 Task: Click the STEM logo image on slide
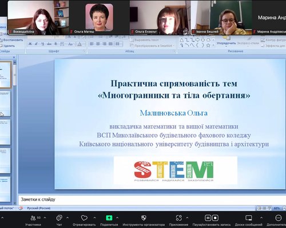[x=176, y=170]
